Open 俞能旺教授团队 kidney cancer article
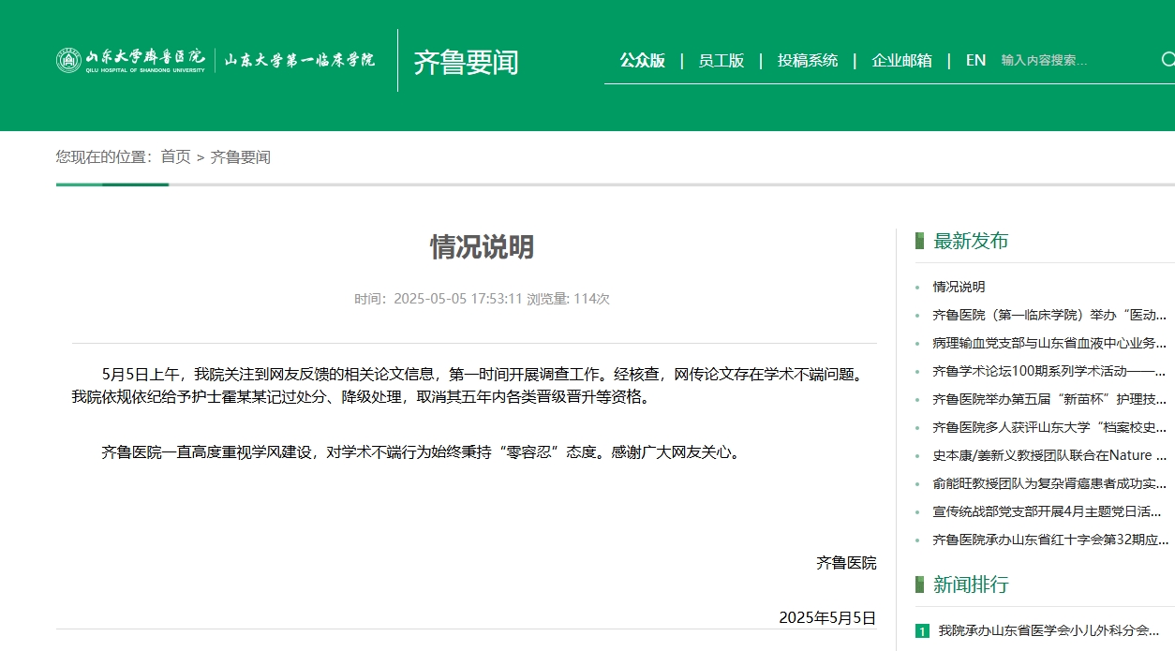The image size is (1175, 651). pyautogui.click(x=1049, y=483)
